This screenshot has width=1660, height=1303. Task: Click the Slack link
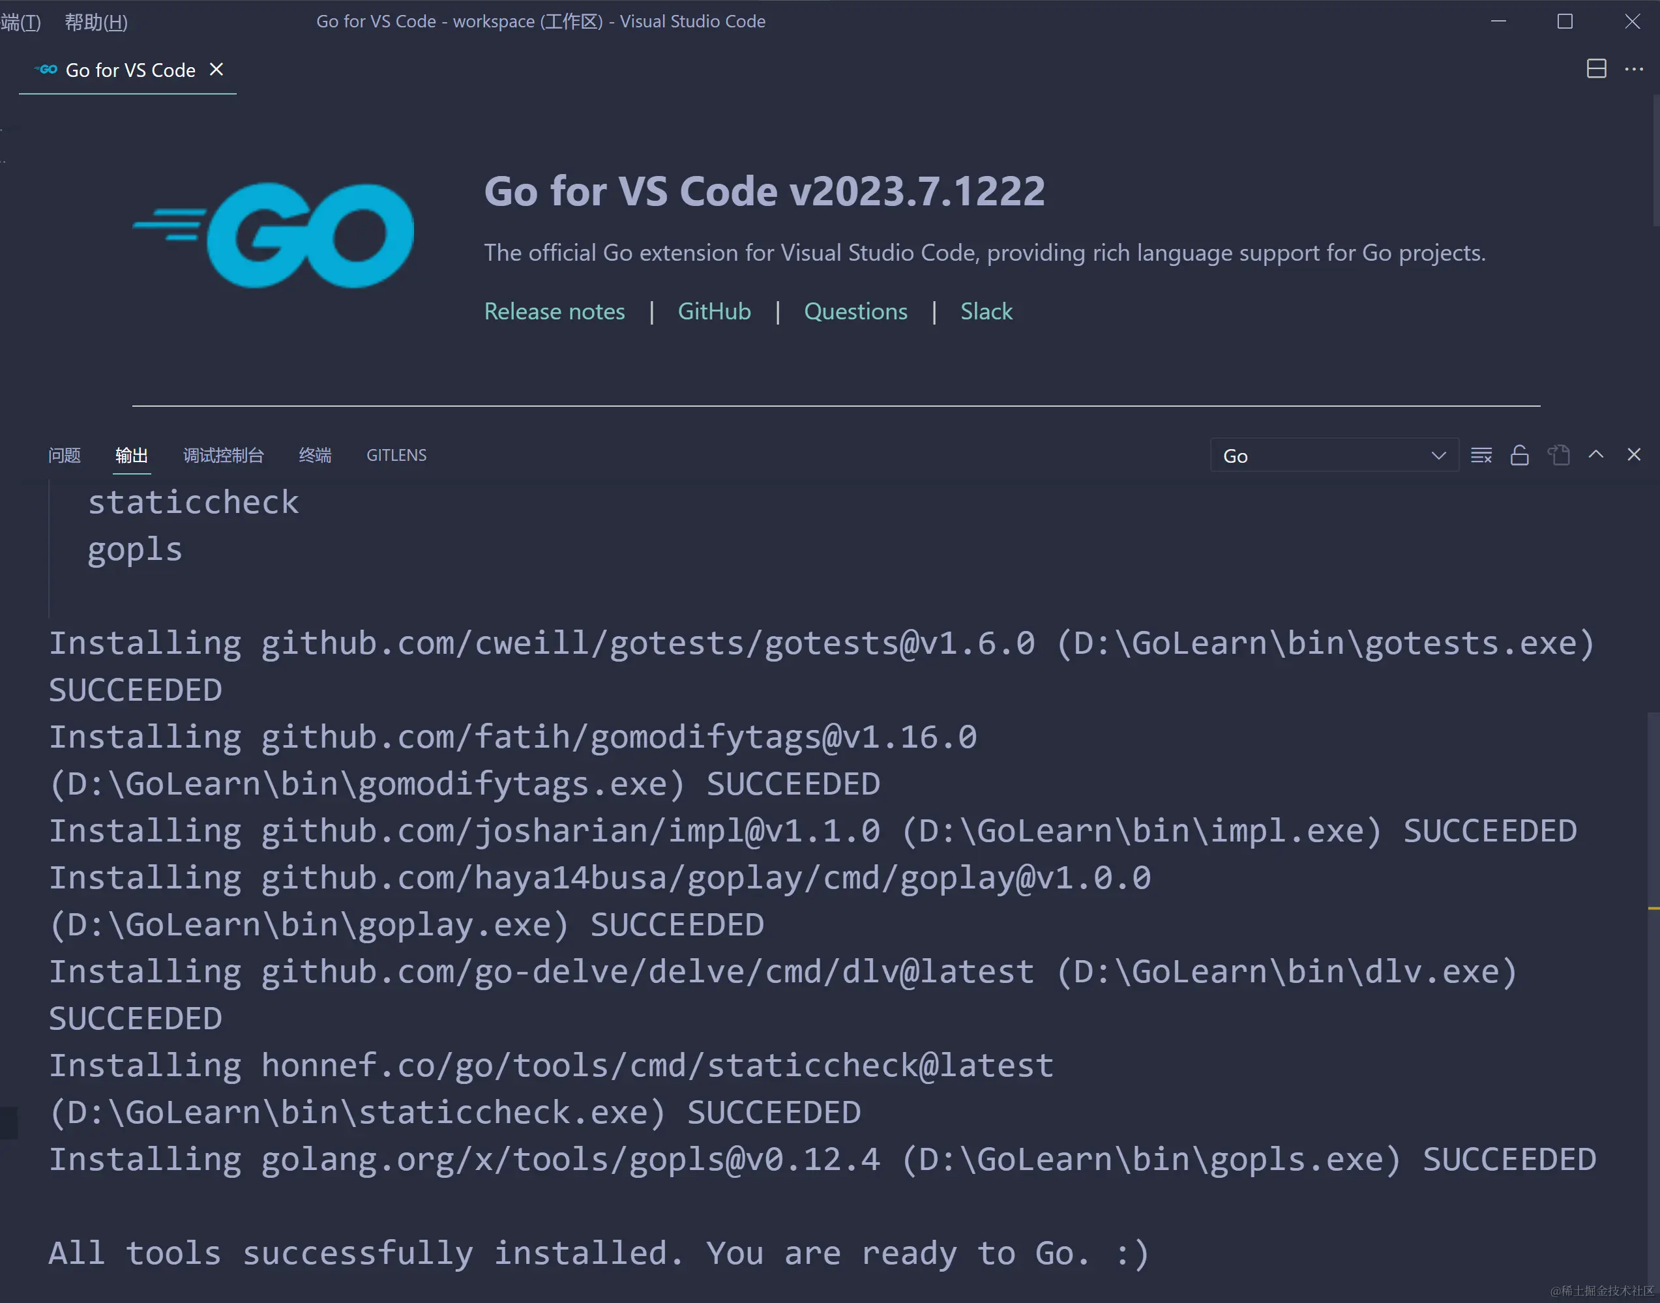tap(986, 312)
